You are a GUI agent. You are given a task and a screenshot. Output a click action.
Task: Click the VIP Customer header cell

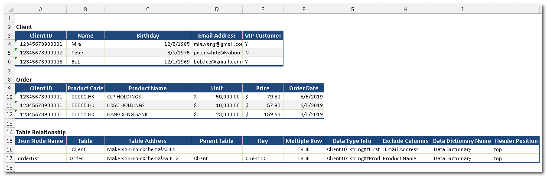263,36
